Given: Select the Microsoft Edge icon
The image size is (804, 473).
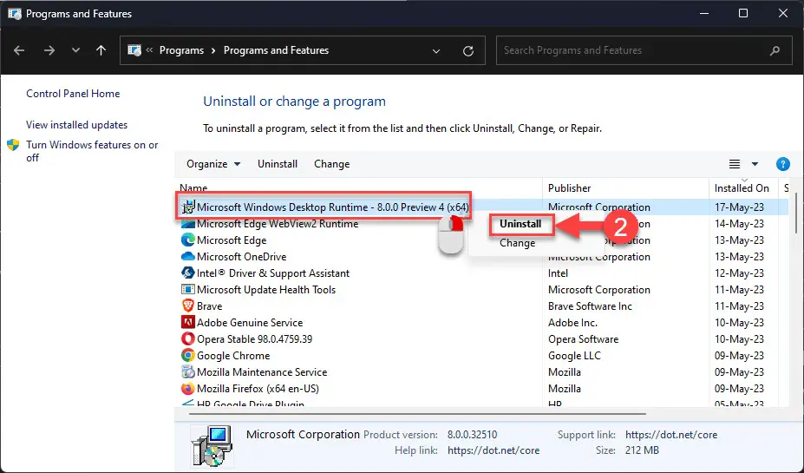Looking at the screenshot, I should tap(188, 240).
